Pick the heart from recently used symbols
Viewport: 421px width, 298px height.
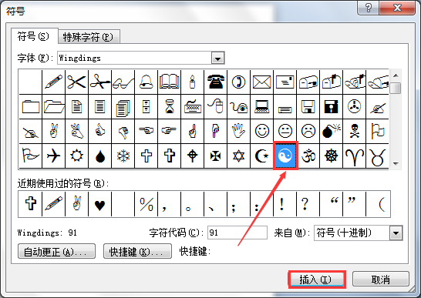(x=100, y=204)
